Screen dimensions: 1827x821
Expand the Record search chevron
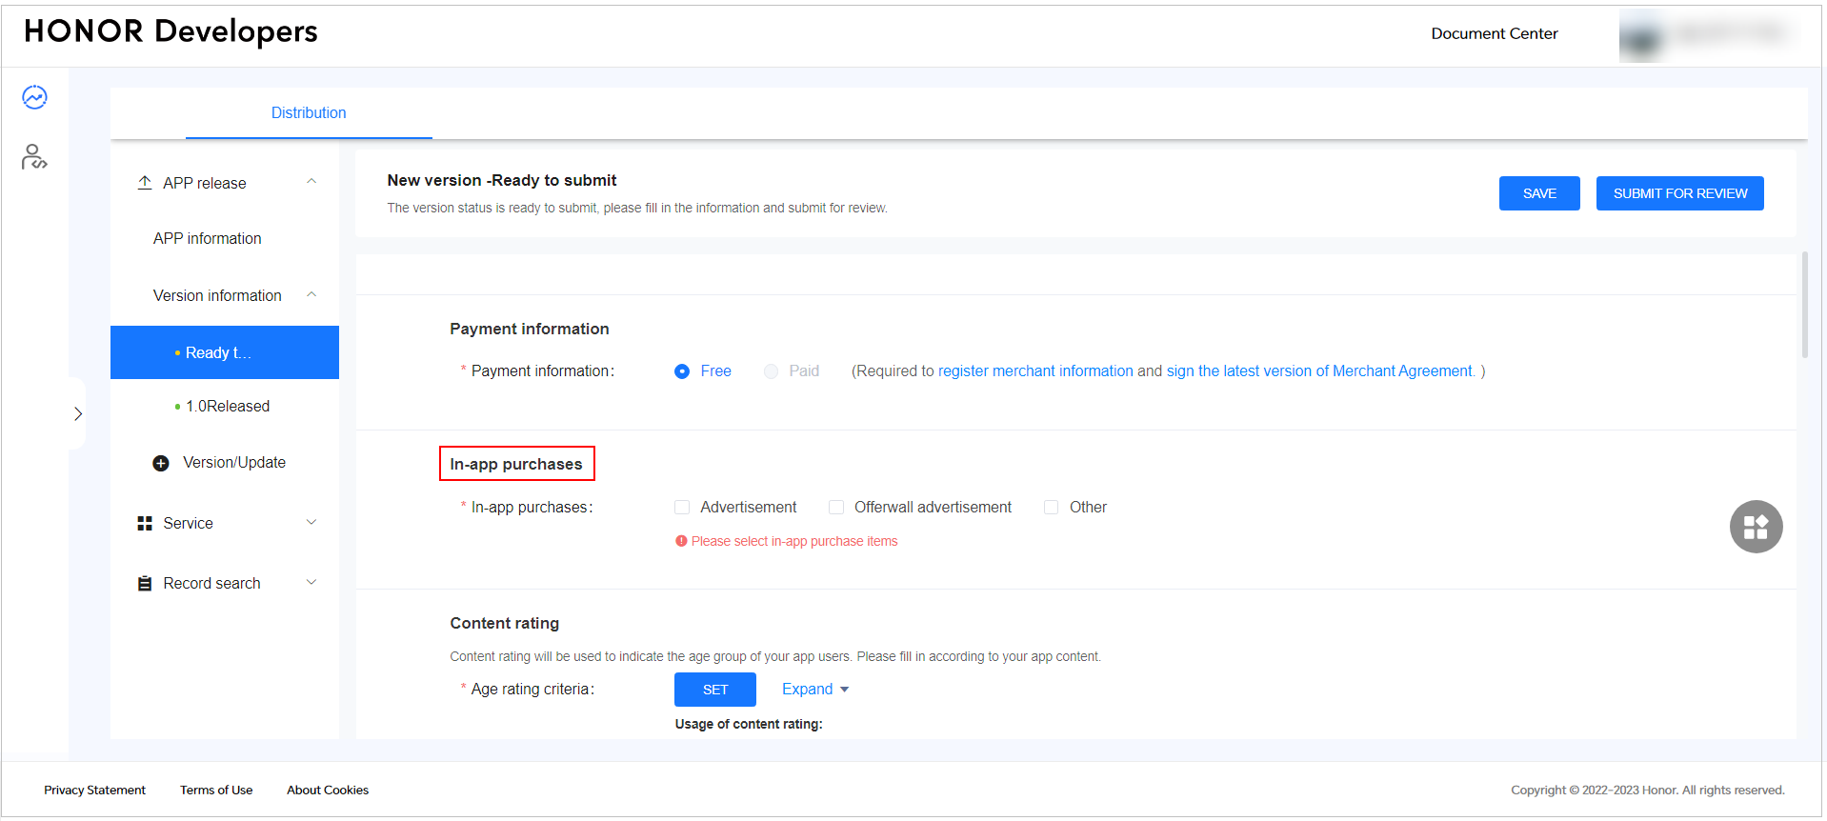(311, 583)
